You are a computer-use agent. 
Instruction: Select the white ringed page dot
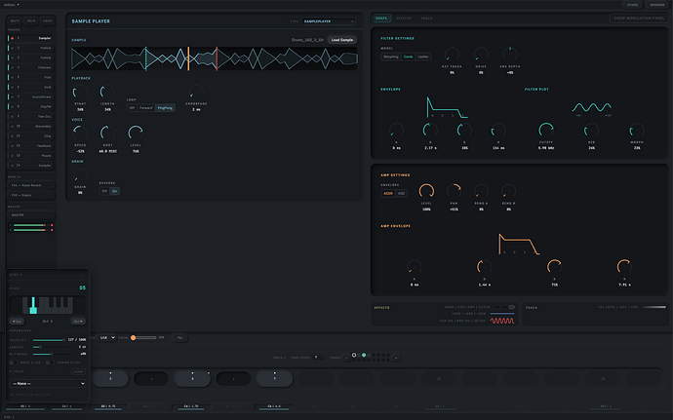click(354, 356)
